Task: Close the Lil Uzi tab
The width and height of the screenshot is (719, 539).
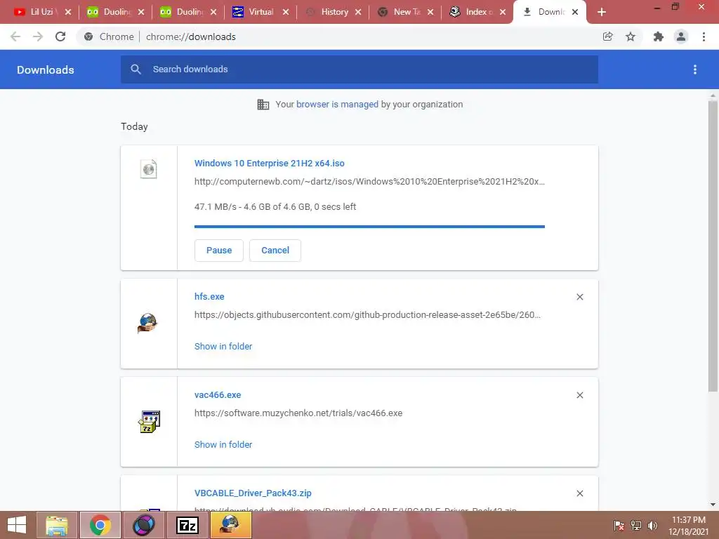Action: coord(68,12)
